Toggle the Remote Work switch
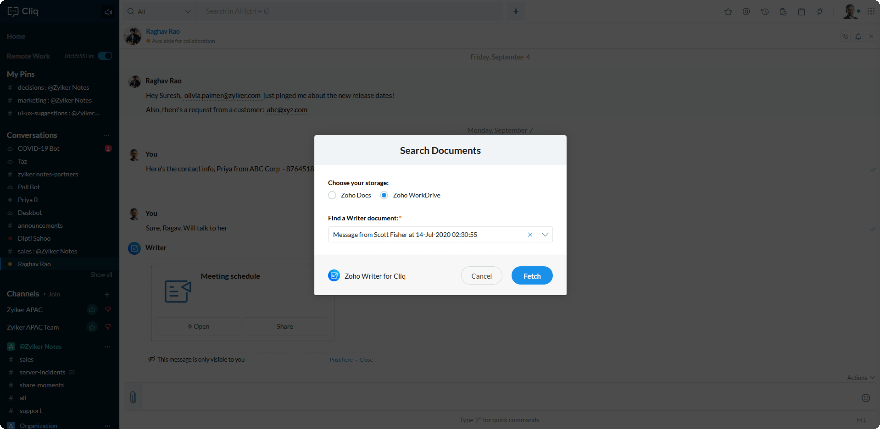Screen dimensions: 880x429 105,56
